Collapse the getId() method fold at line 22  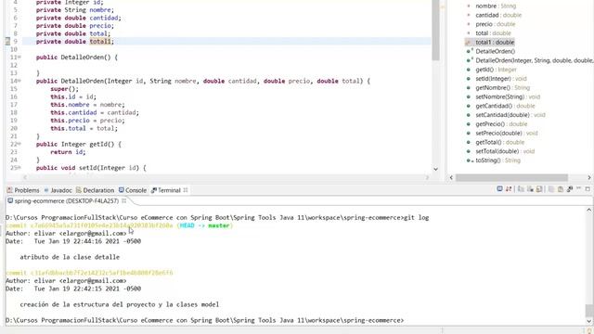[x=19, y=144]
